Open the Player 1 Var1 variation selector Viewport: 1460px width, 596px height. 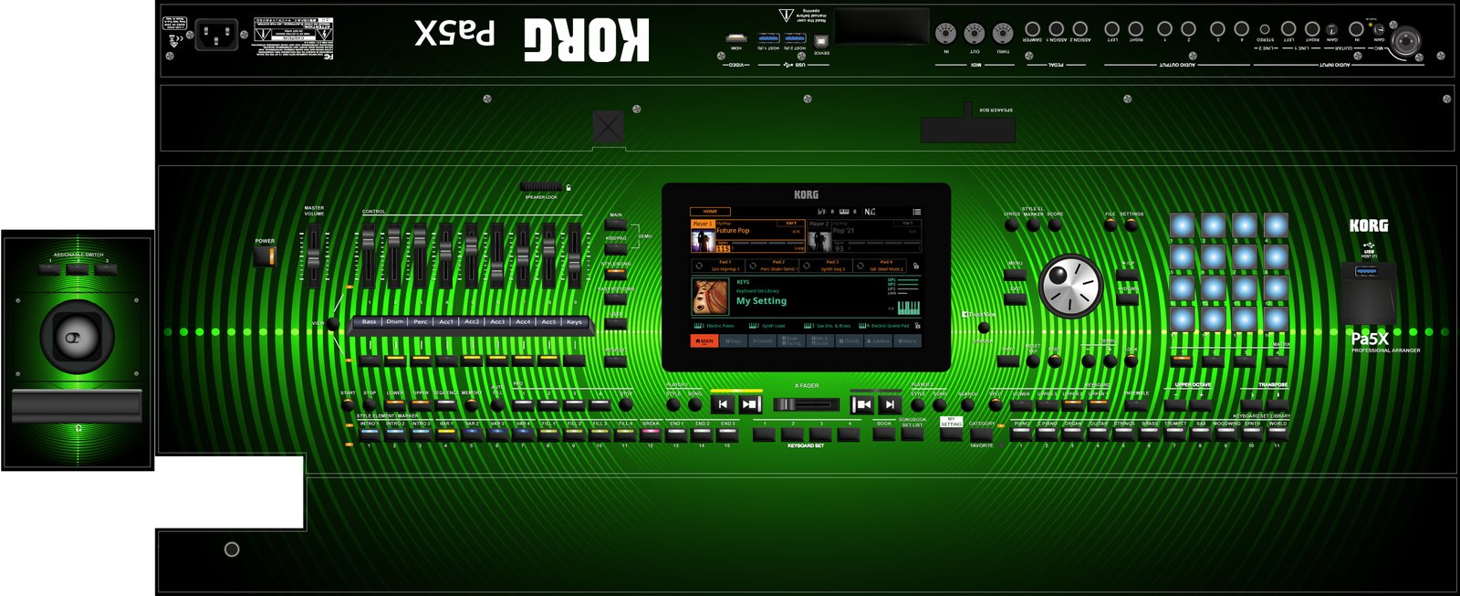pos(790,223)
